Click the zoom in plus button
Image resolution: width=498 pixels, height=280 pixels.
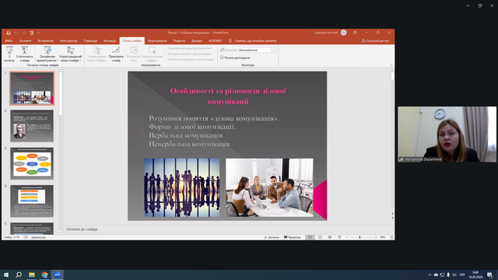[376, 237]
